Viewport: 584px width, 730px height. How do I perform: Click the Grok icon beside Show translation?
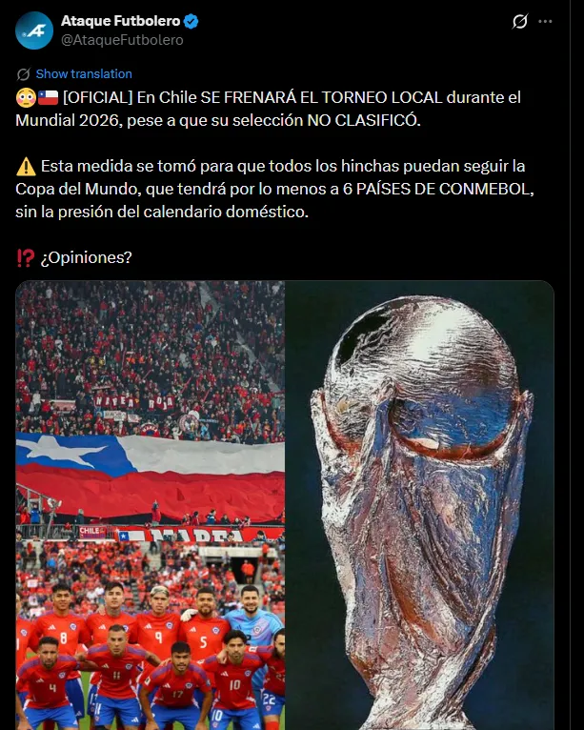pyautogui.click(x=23, y=74)
